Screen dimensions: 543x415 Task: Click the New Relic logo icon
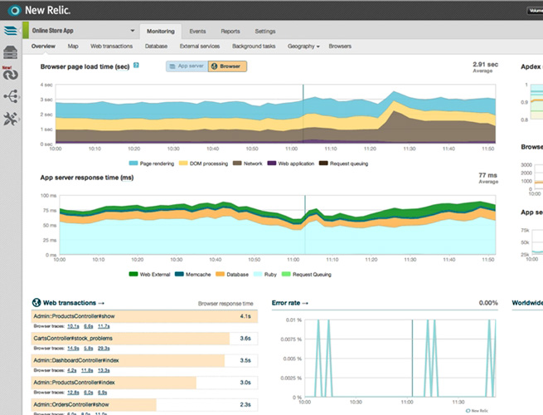click(15, 11)
